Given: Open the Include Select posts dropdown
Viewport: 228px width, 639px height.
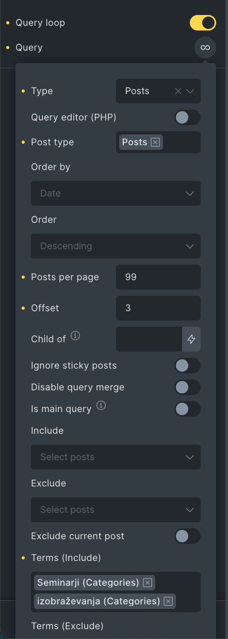Looking at the screenshot, I should click(116, 457).
